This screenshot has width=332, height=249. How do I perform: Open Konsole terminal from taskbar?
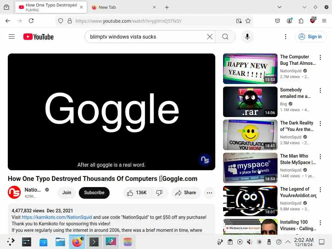coord(94,242)
